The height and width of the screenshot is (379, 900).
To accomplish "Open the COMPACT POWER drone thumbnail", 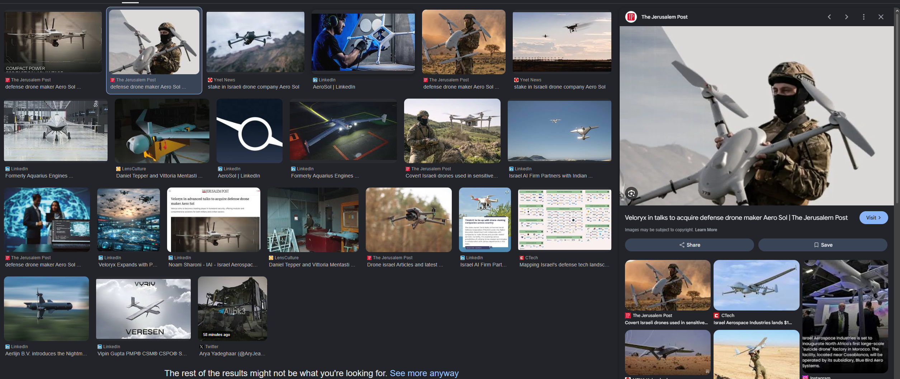I will tap(53, 42).
